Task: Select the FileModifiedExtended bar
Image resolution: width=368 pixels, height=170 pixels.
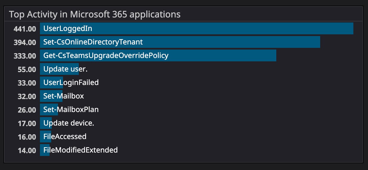Action: [45, 150]
